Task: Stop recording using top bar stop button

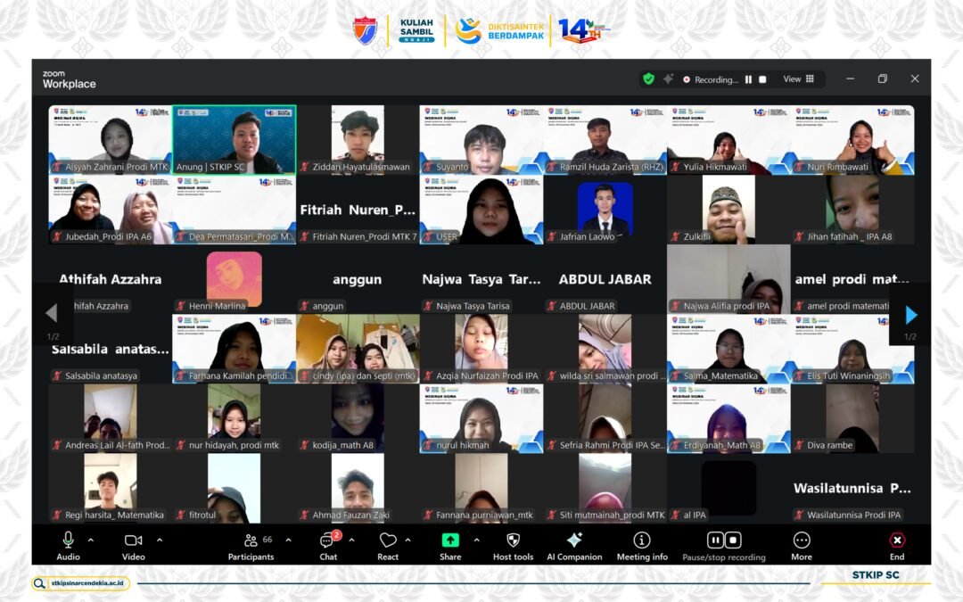Action: [x=762, y=79]
